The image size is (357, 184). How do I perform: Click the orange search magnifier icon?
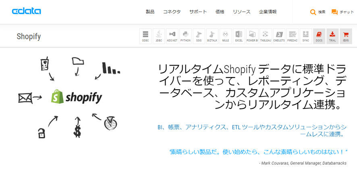(313, 12)
